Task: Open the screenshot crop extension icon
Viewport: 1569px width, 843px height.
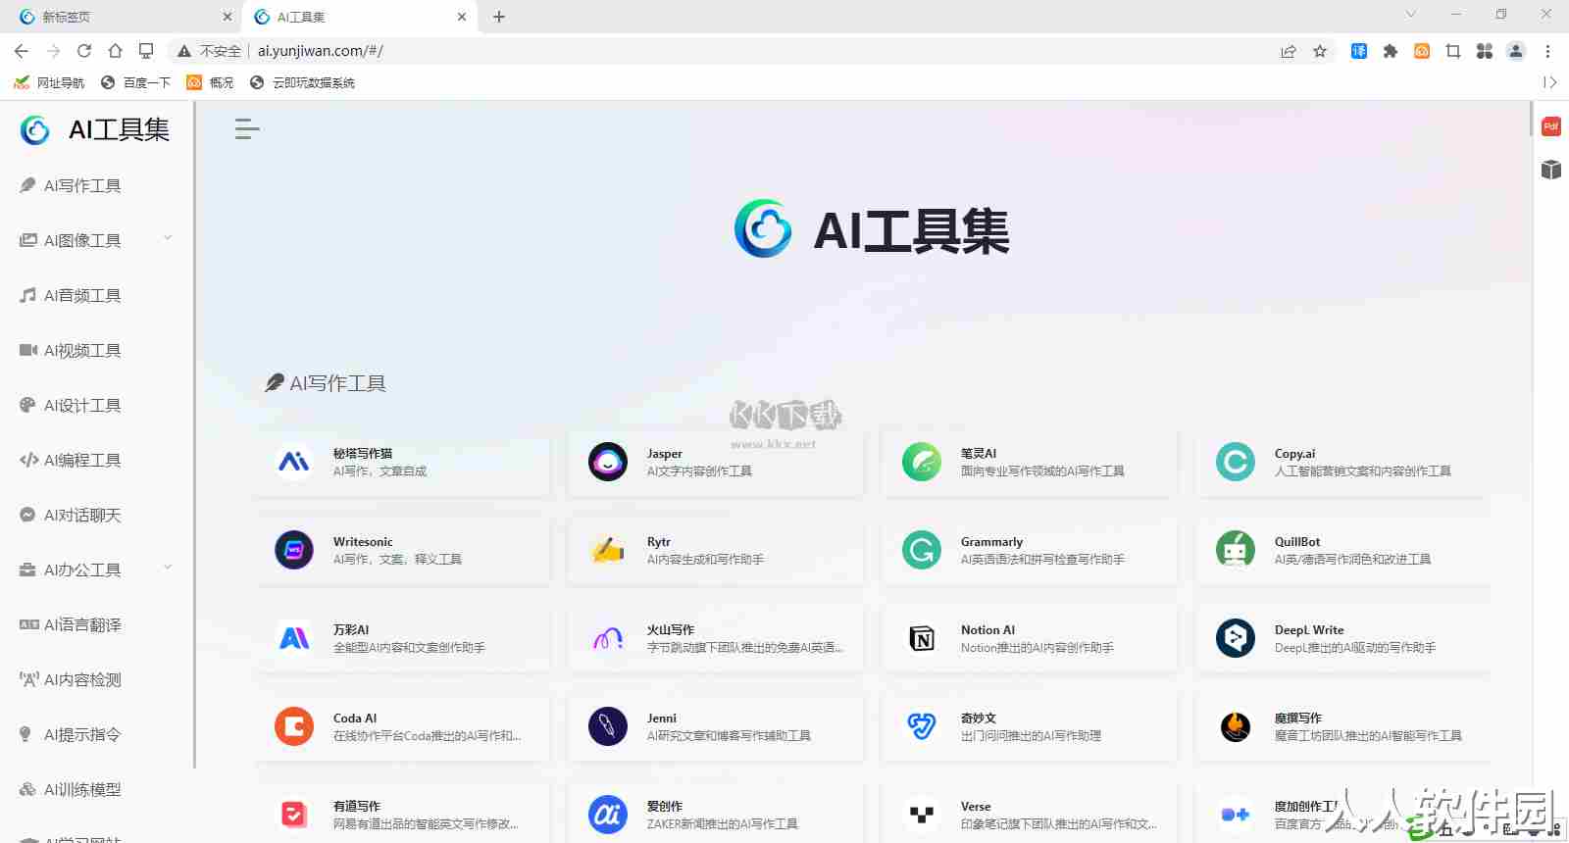Action: click(1453, 51)
